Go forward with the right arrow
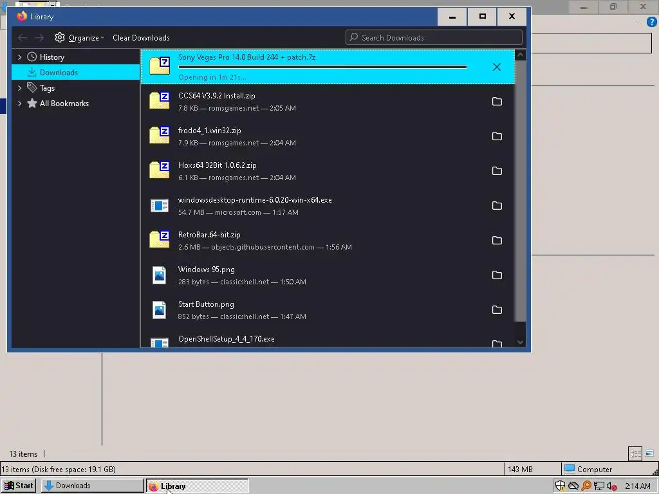The width and height of the screenshot is (659, 494). click(39, 38)
